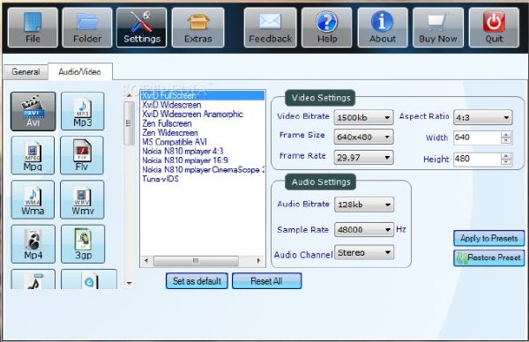Click the Set as default button

pyautogui.click(x=197, y=281)
